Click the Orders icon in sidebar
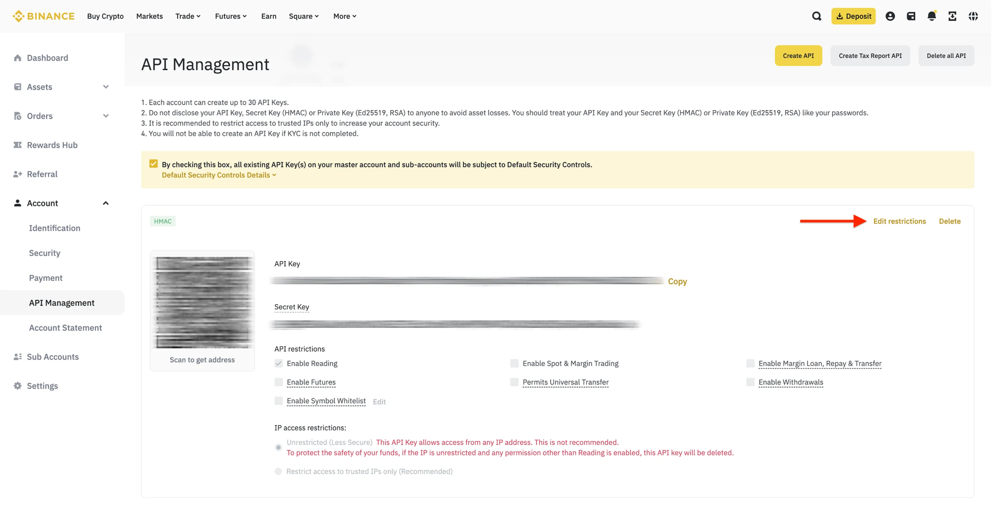 coord(18,116)
